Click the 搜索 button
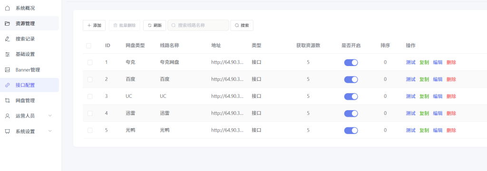This screenshot has height=171, width=487. click(242, 26)
